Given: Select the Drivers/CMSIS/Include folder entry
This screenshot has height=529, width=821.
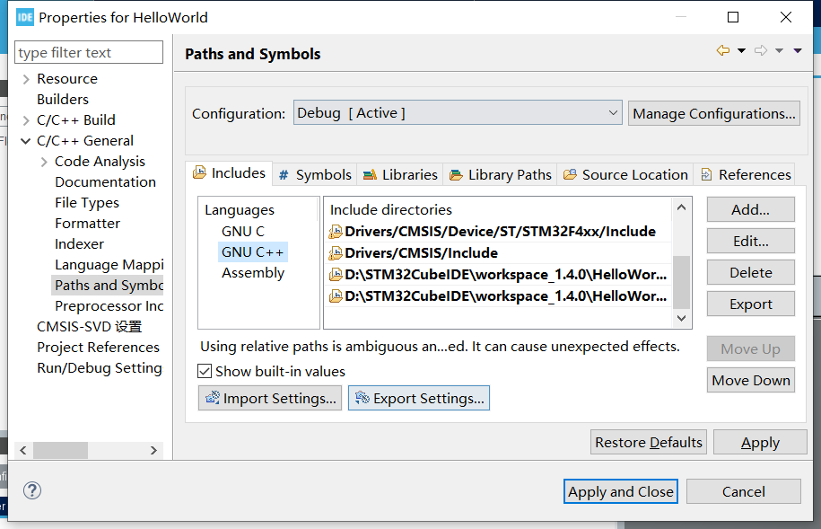Looking at the screenshot, I should point(421,252).
